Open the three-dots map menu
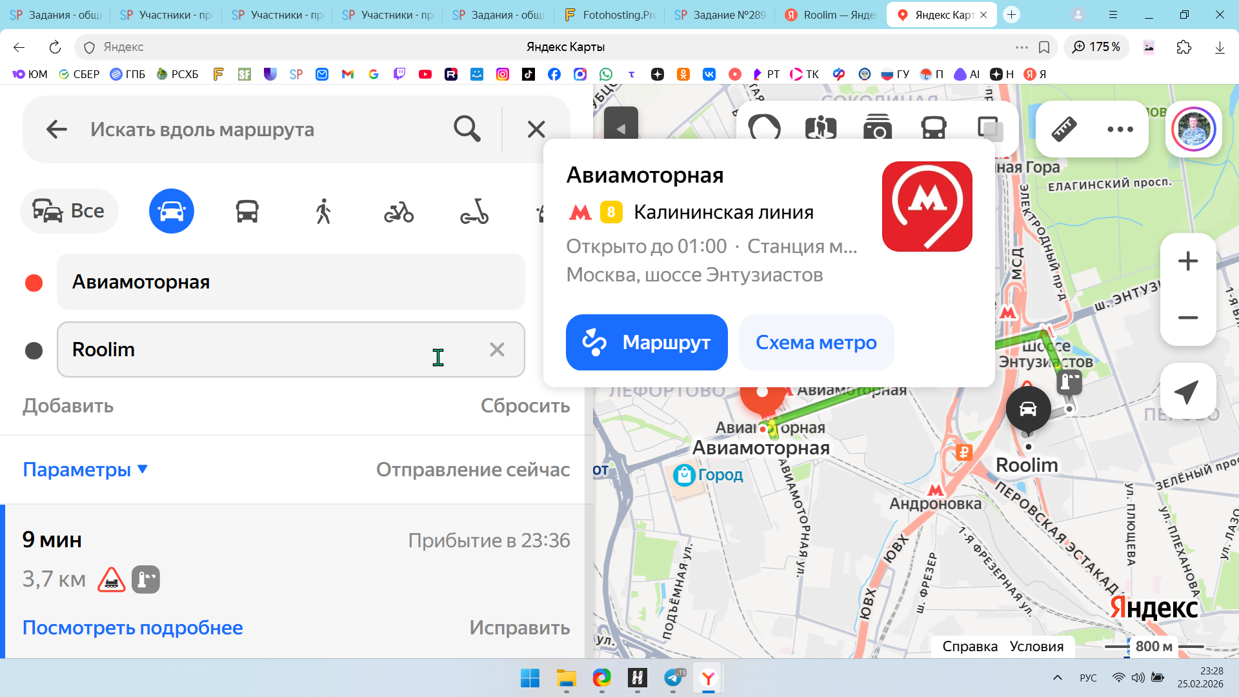This screenshot has width=1239, height=697. [x=1120, y=129]
